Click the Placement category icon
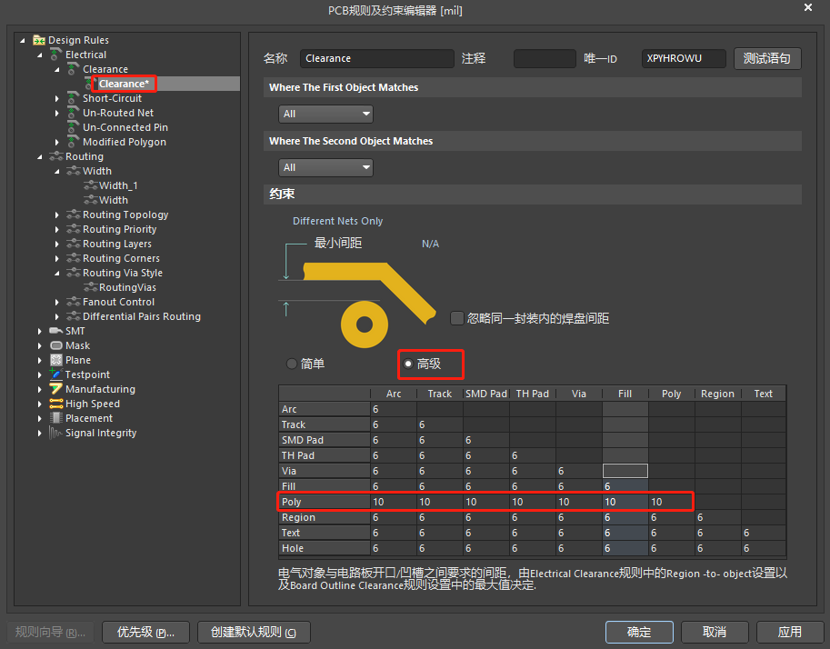Viewport: 830px width, 649px height. (56, 418)
